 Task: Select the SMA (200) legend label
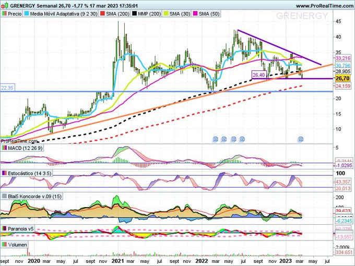click(x=117, y=14)
